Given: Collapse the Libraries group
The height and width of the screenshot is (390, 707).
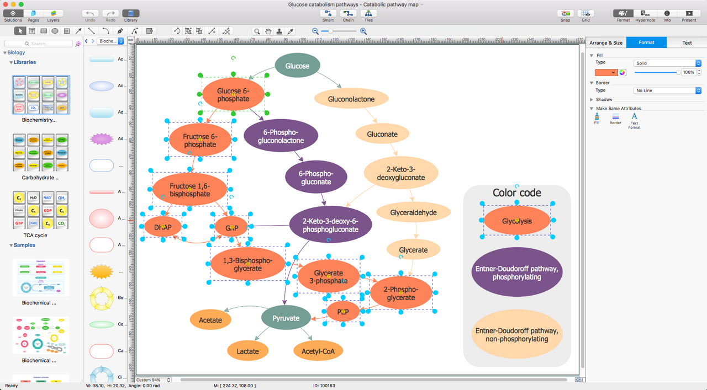Looking at the screenshot, I should (11, 63).
